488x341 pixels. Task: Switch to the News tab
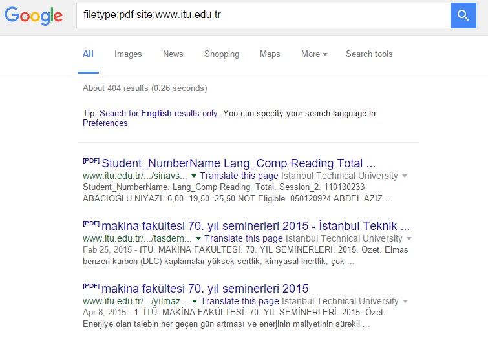point(173,54)
